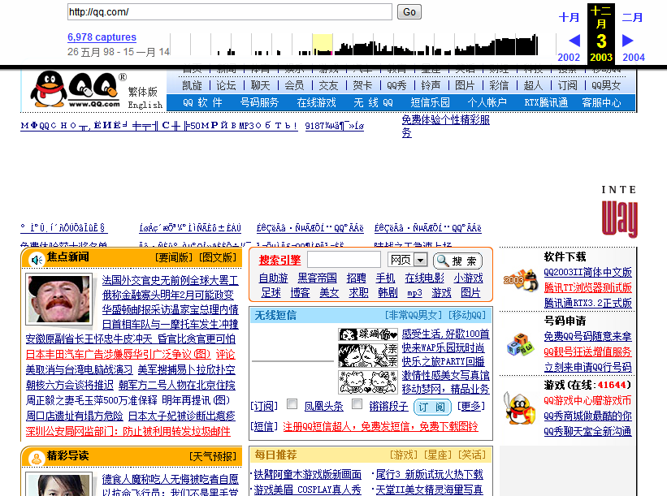This screenshot has height=496, width=667.
Task: Open the 6,978 captures link
Action: 102,37
